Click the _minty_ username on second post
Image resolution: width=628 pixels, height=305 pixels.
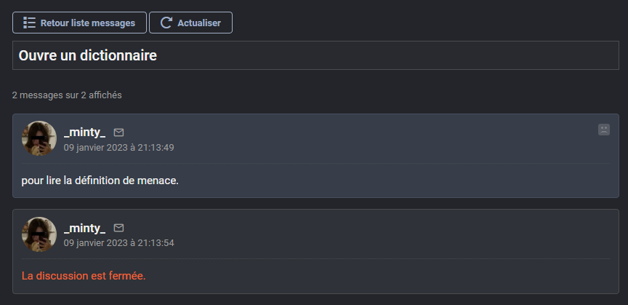pos(84,228)
